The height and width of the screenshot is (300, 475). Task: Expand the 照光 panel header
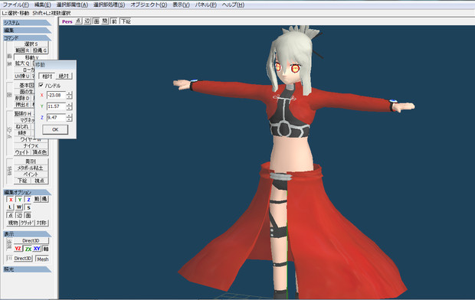(28, 269)
